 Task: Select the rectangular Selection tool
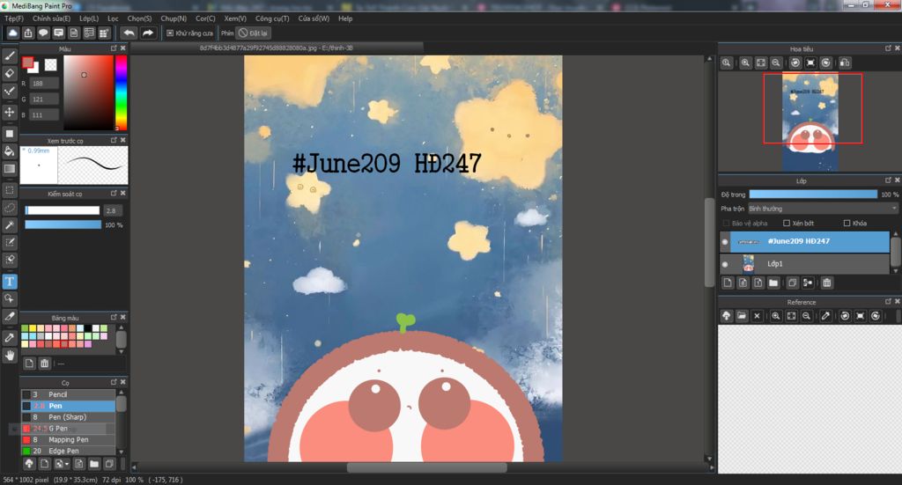tap(9, 189)
